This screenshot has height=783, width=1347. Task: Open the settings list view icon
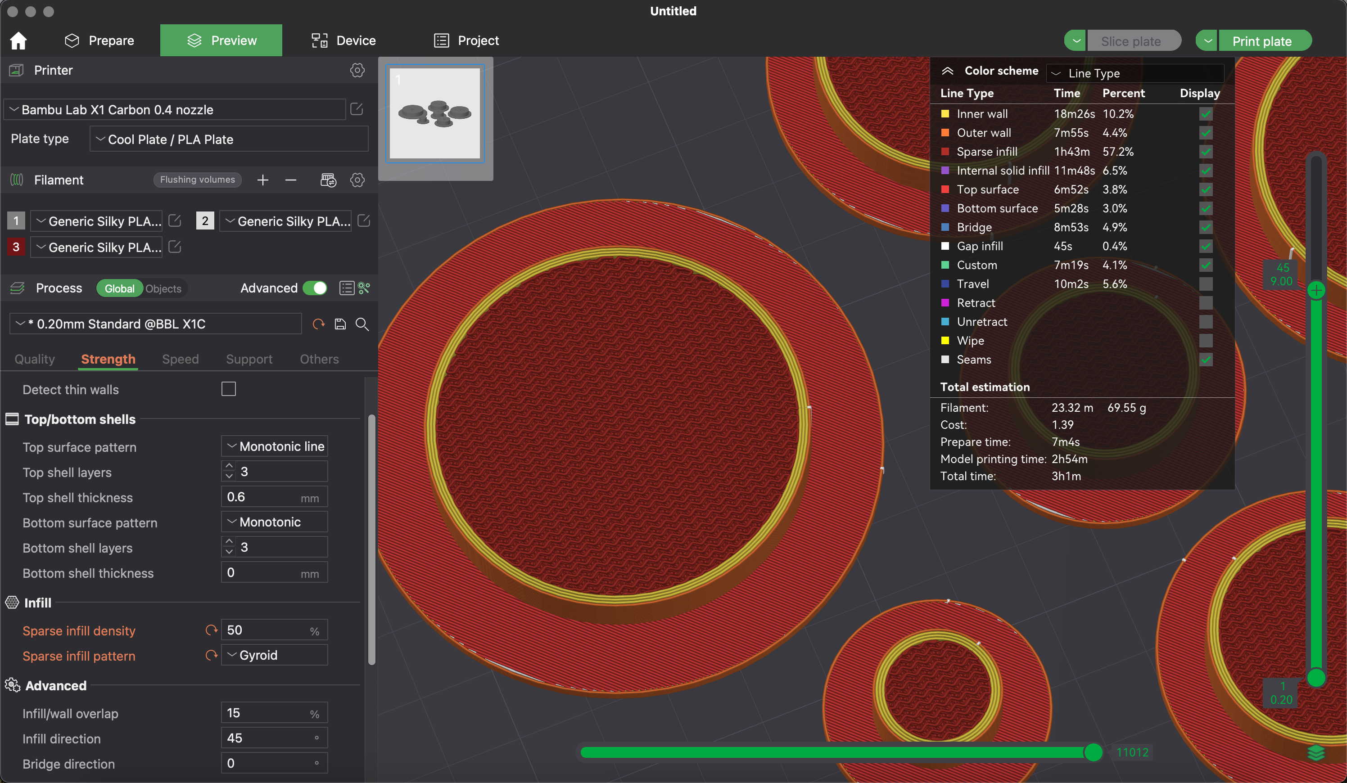(x=346, y=288)
